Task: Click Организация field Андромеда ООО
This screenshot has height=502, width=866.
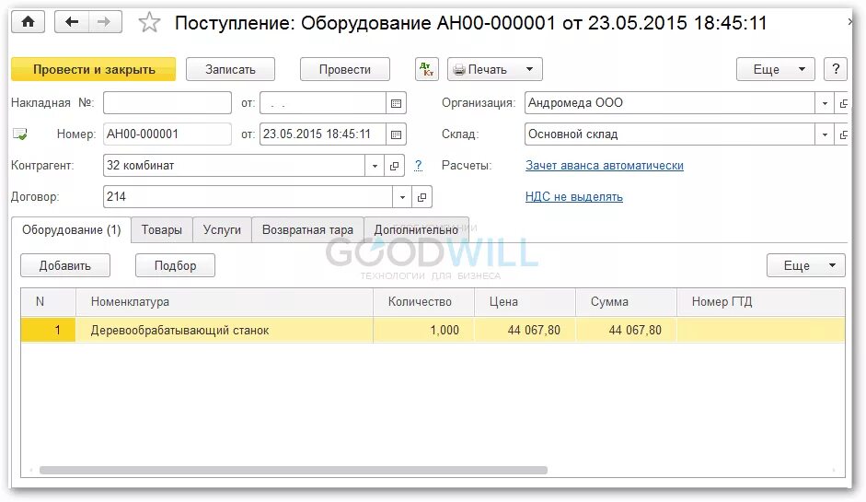Action: tap(670, 103)
